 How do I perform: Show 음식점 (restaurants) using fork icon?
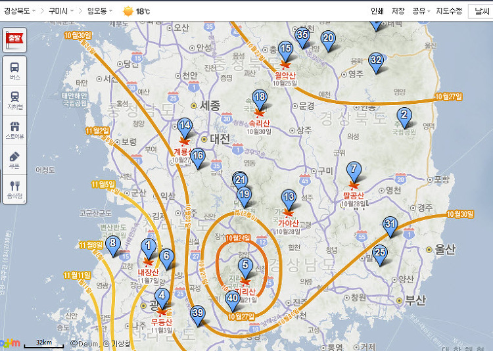coord(14,189)
